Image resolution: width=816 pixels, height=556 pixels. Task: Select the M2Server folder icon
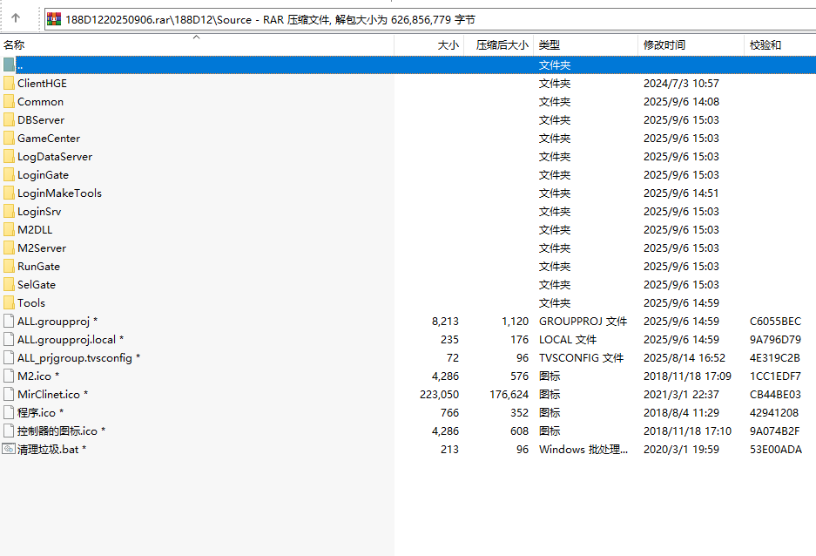click(x=9, y=248)
